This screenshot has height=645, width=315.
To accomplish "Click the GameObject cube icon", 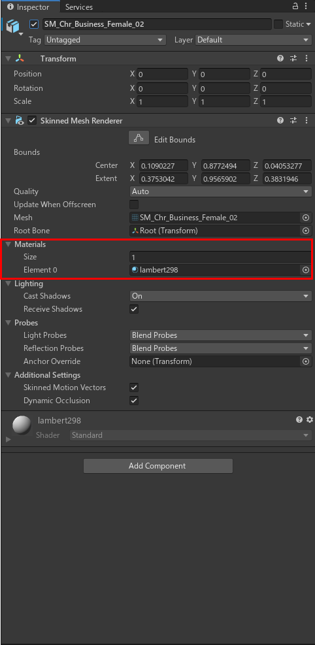I will (13, 25).
